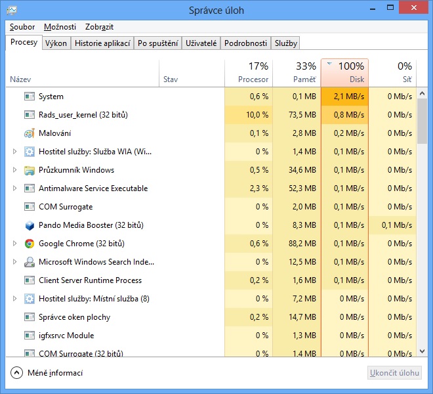Viewport: 433px width, 394px height.
Task: Expand Hostitel služby: Místní služba (8)
Action: 14,299
